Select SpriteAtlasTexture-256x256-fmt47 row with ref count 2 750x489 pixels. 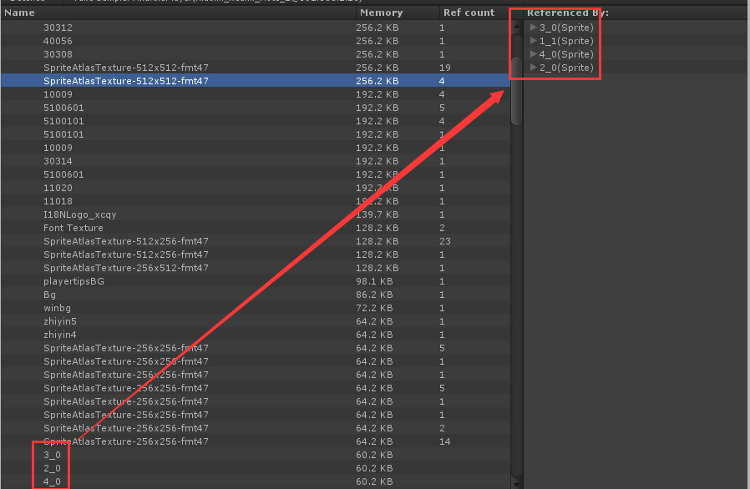coord(256,428)
